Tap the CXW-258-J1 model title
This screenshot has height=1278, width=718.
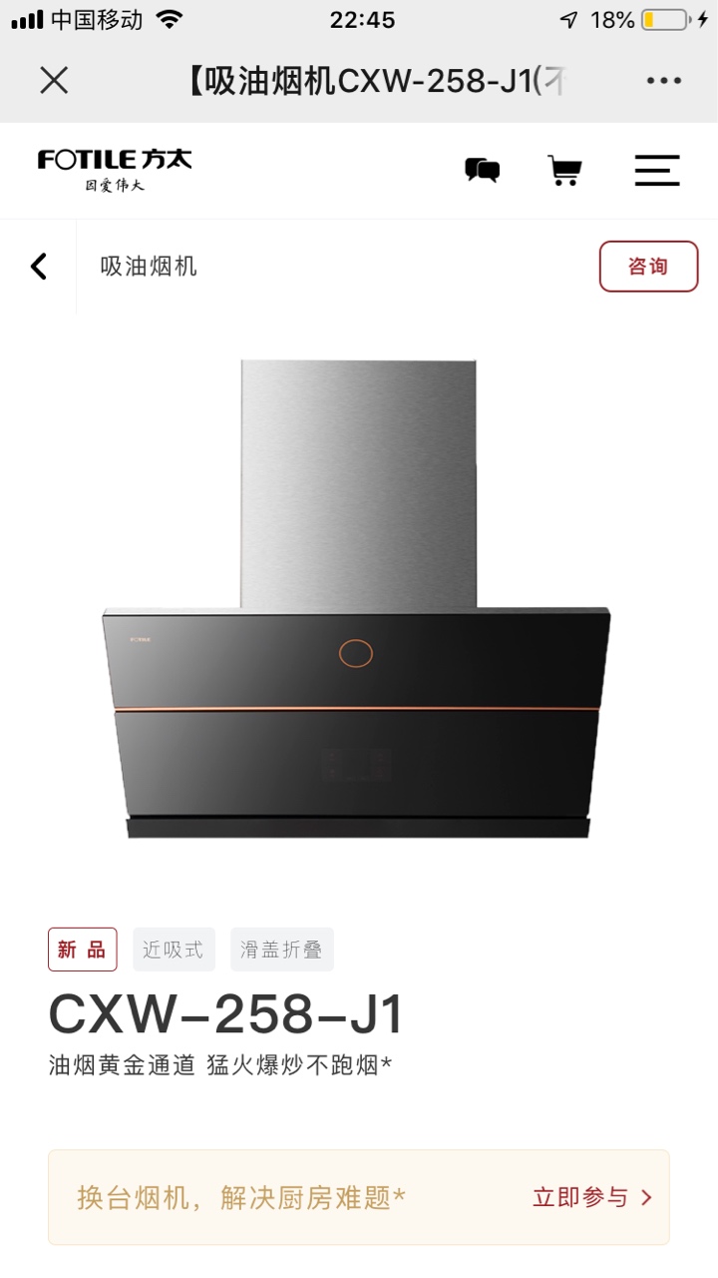pyautogui.click(x=226, y=1014)
